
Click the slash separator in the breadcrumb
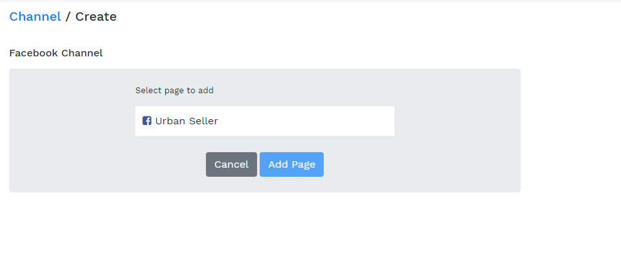coord(68,17)
